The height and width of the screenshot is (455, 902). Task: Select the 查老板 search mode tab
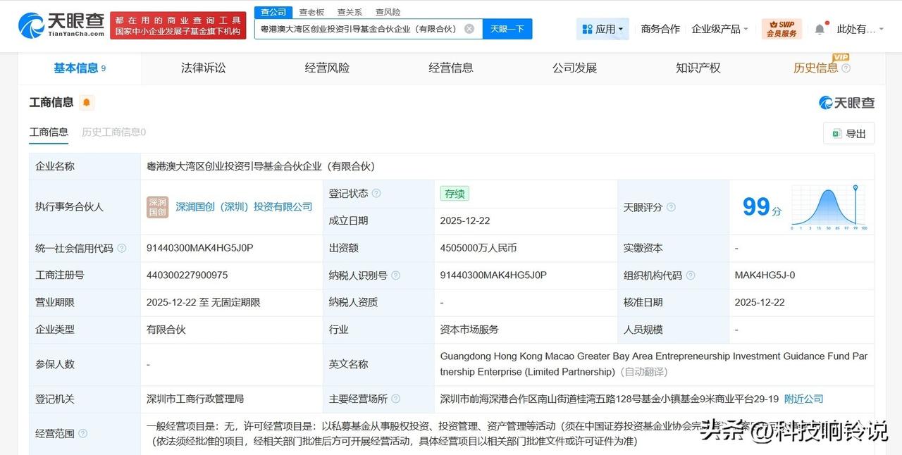coord(311,12)
